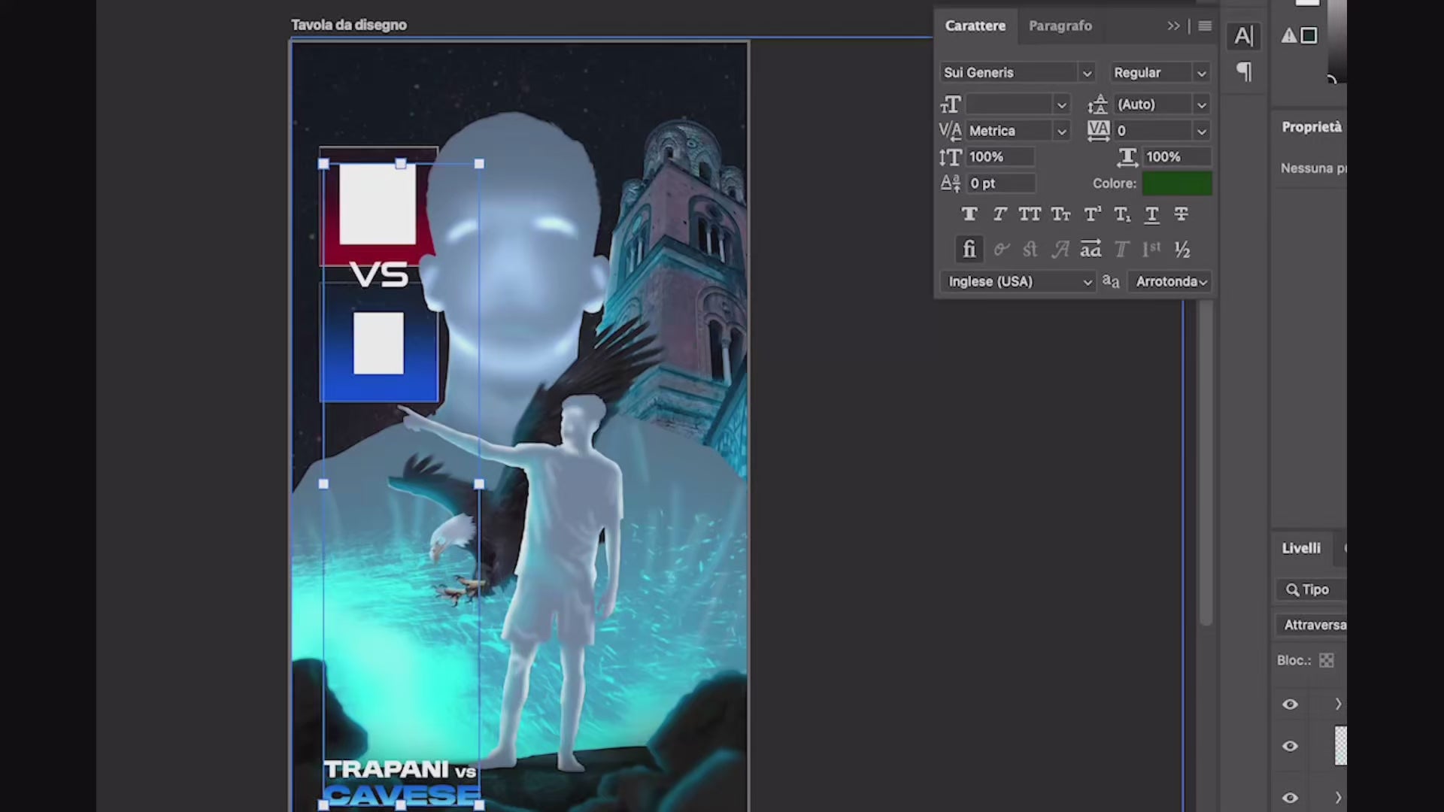Open the Character panel hamburger menu
Image resolution: width=1444 pixels, height=812 pixels.
pyautogui.click(x=1205, y=26)
